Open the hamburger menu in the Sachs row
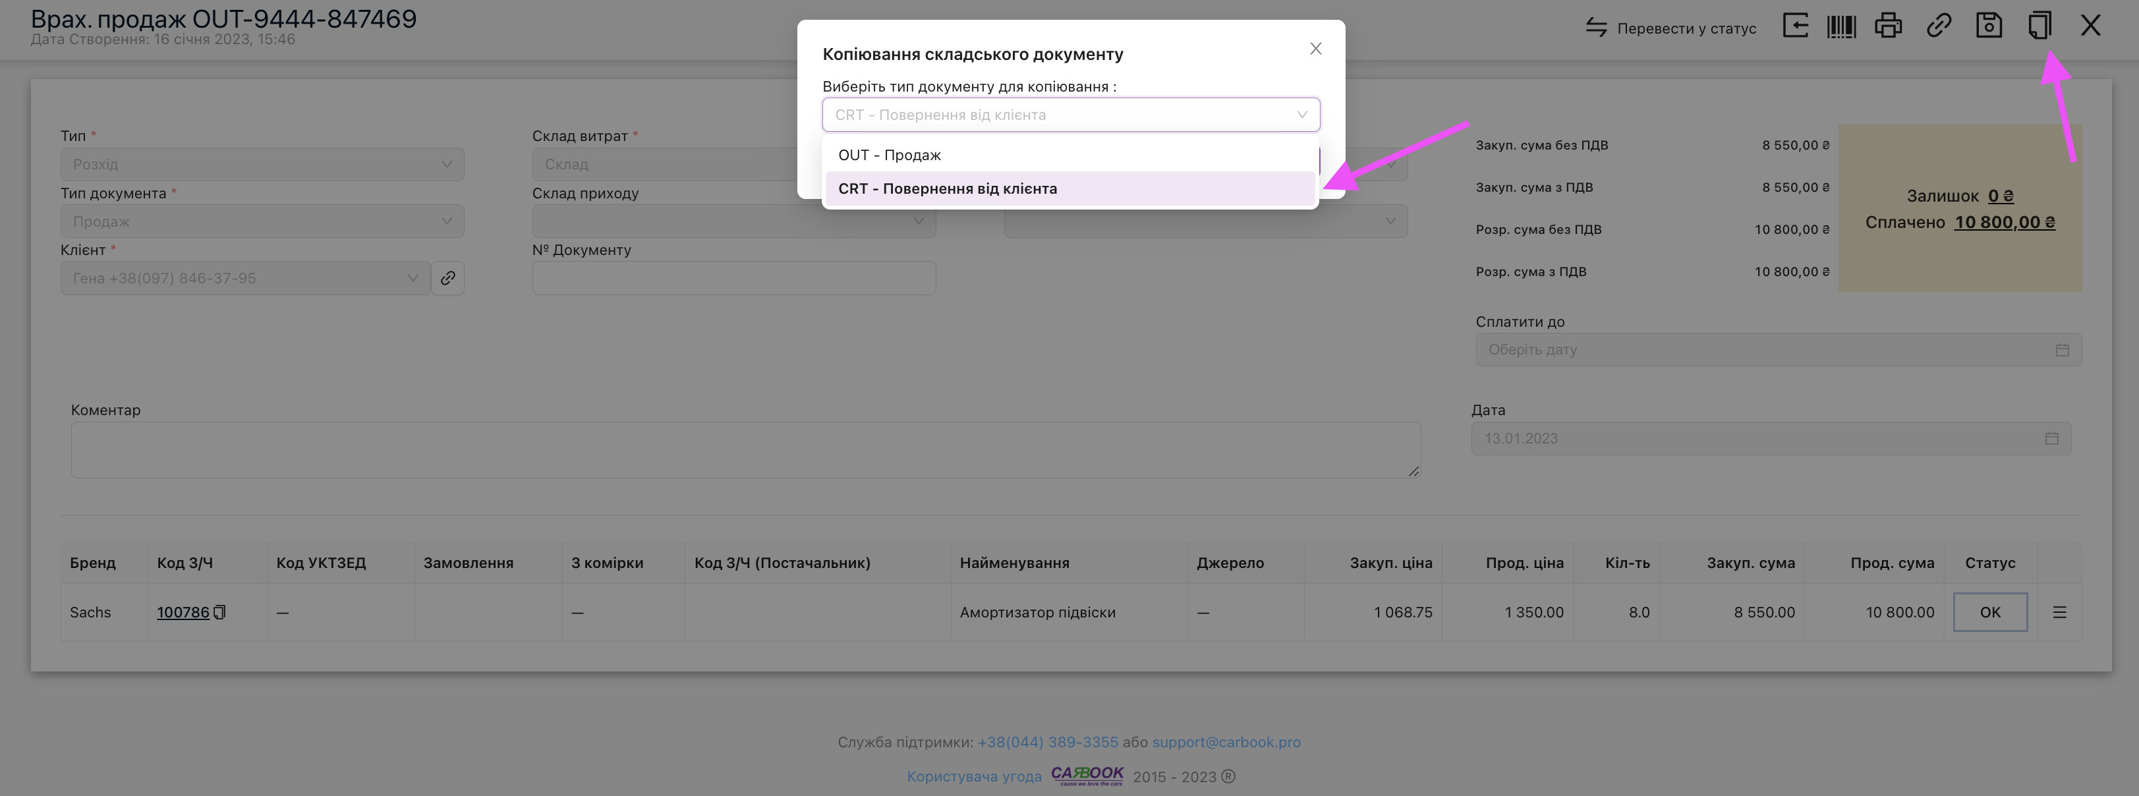This screenshot has width=2139, height=796. [2059, 613]
